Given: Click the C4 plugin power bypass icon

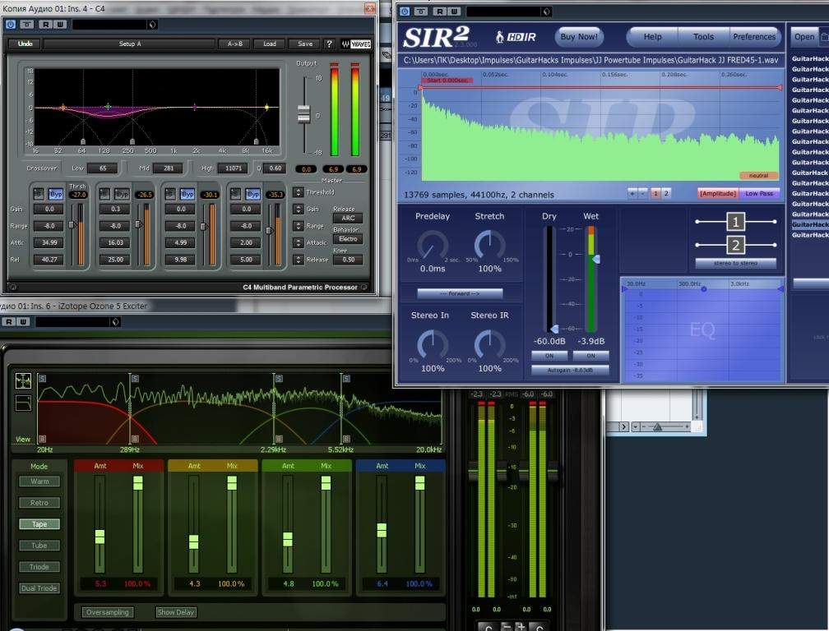Looking at the screenshot, I should point(11,24).
